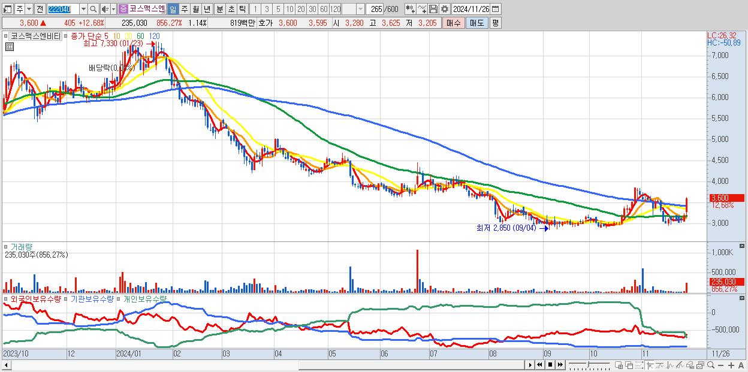
Task: Select the 초 second period tab
Action: coord(231,9)
